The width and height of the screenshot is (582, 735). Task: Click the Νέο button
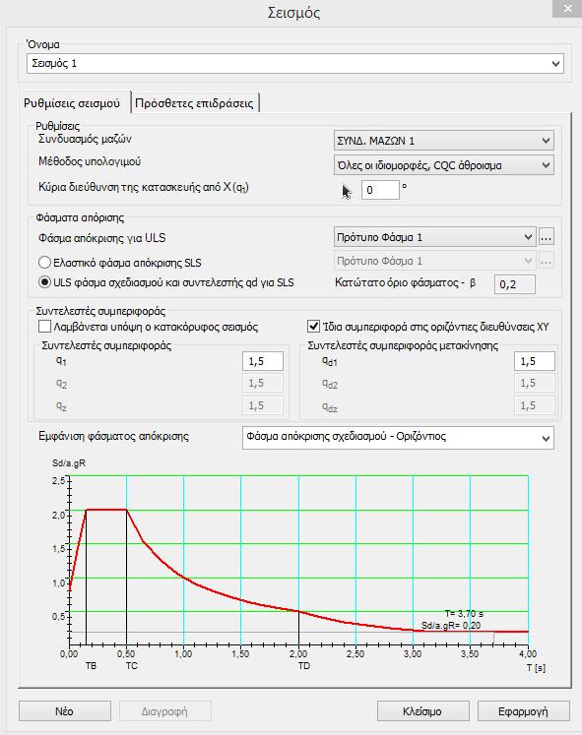pyautogui.click(x=65, y=711)
